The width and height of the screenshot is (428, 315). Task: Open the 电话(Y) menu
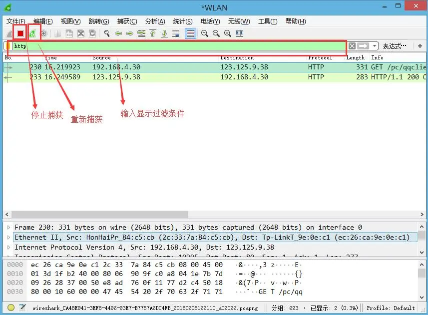tap(210, 21)
